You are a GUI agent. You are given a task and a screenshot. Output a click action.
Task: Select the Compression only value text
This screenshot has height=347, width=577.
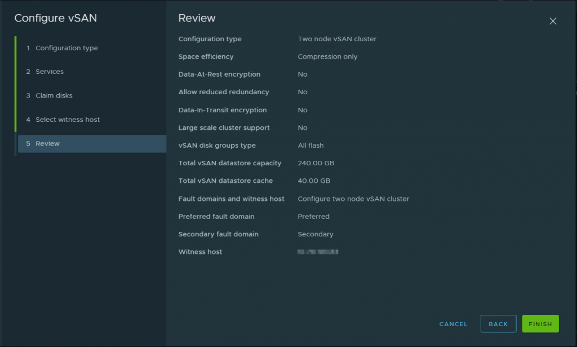(x=327, y=56)
